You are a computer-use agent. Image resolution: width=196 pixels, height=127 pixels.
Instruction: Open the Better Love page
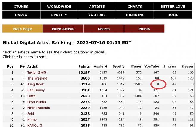(x=173, y=7)
